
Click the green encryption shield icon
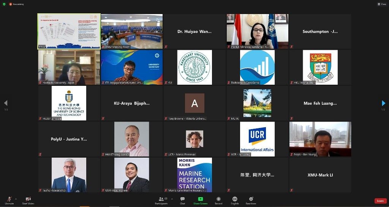4,4
